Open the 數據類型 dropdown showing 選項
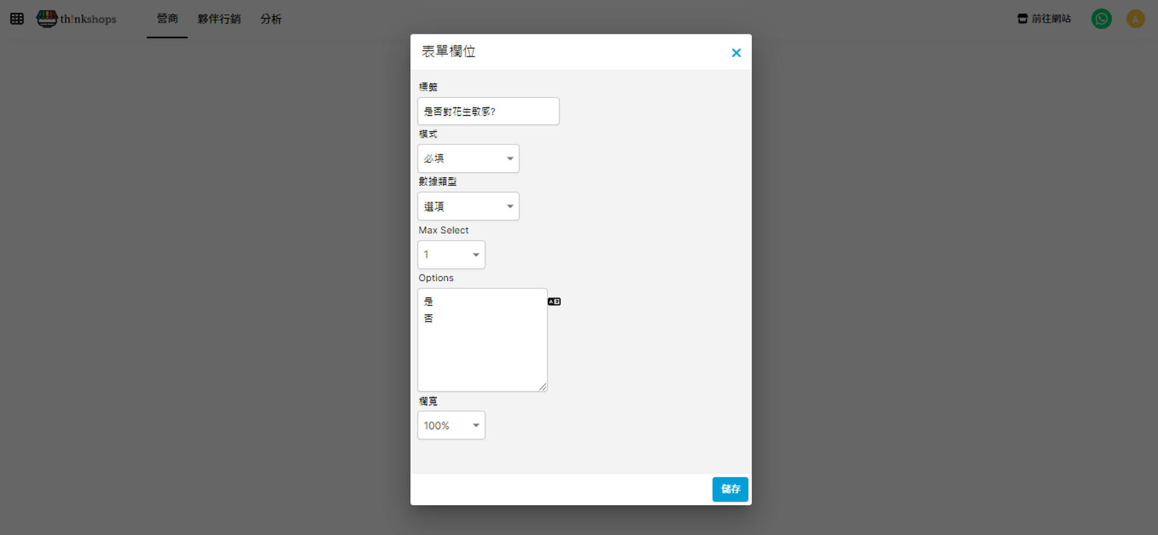 pyautogui.click(x=468, y=206)
